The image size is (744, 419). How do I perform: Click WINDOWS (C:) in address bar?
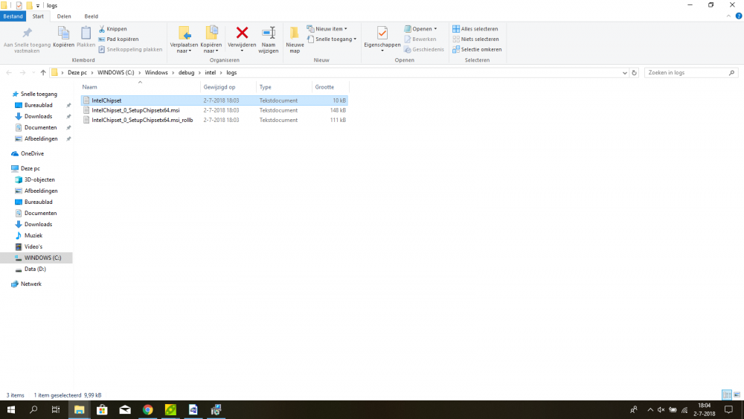[x=116, y=73]
